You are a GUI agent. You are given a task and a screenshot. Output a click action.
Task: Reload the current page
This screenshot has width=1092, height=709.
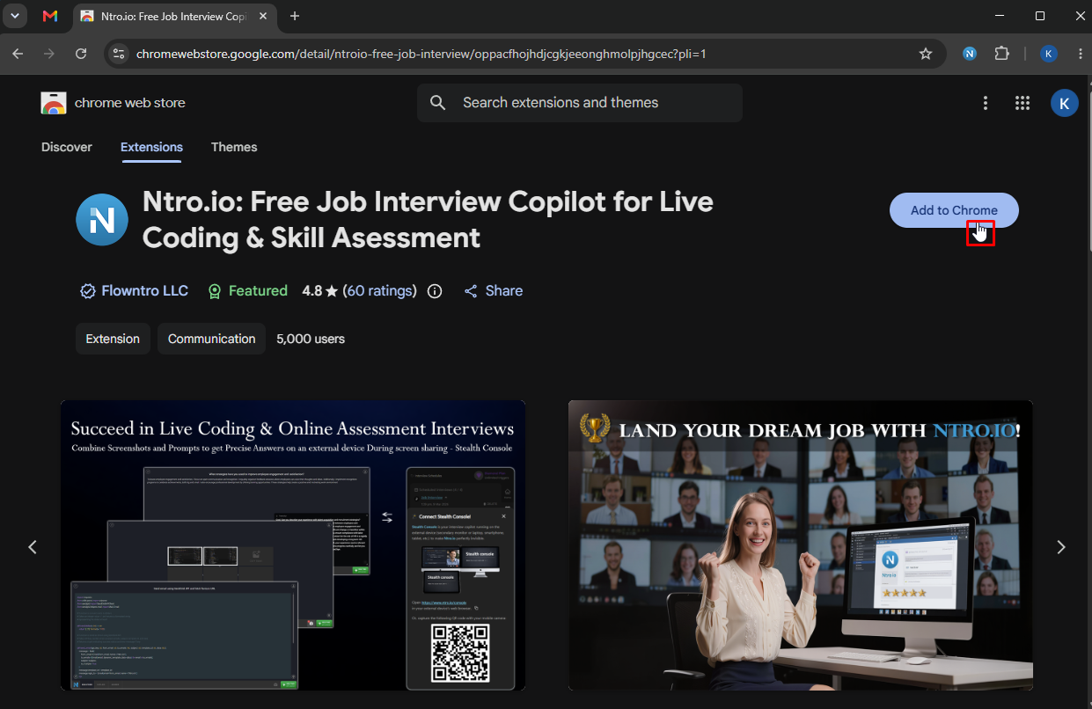(81, 54)
